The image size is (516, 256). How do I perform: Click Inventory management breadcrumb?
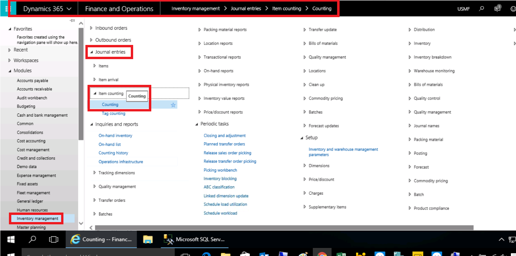(x=195, y=9)
